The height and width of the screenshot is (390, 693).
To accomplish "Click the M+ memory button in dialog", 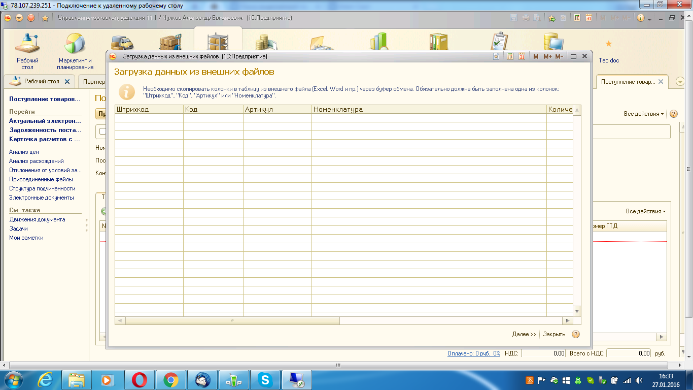I will point(547,56).
